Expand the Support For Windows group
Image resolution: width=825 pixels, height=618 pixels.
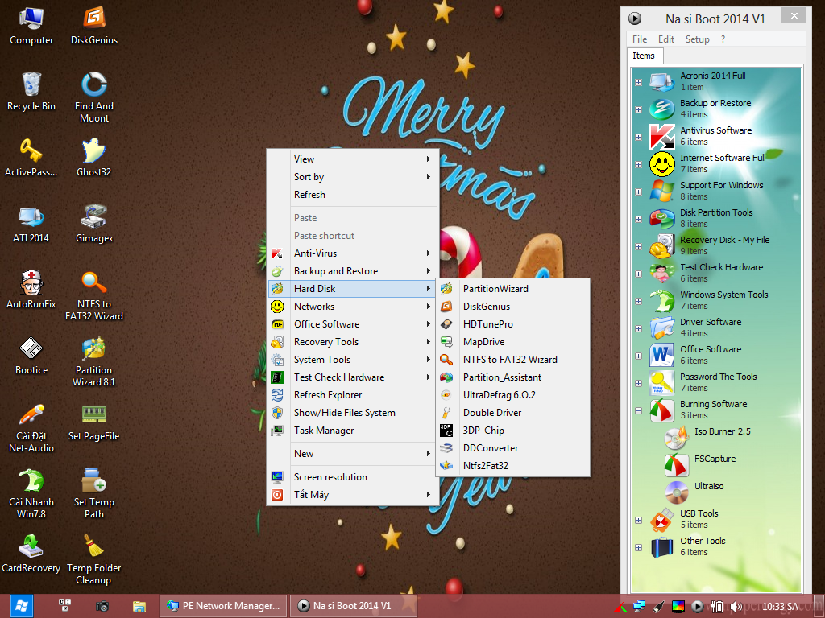click(638, 192)
